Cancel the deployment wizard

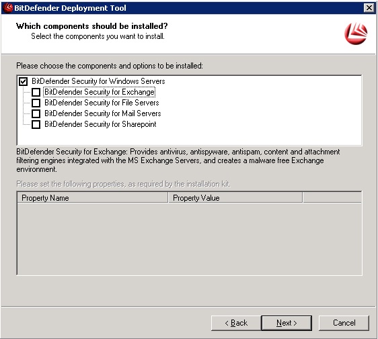click(344, 323)
